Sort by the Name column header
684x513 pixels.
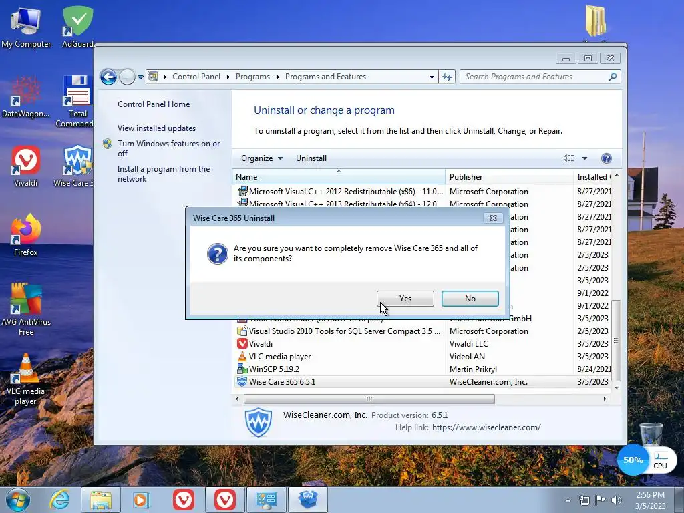[x=338, y=176]
